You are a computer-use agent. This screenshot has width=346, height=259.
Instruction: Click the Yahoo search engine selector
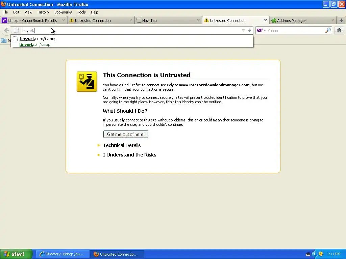(x=261, y=30)
